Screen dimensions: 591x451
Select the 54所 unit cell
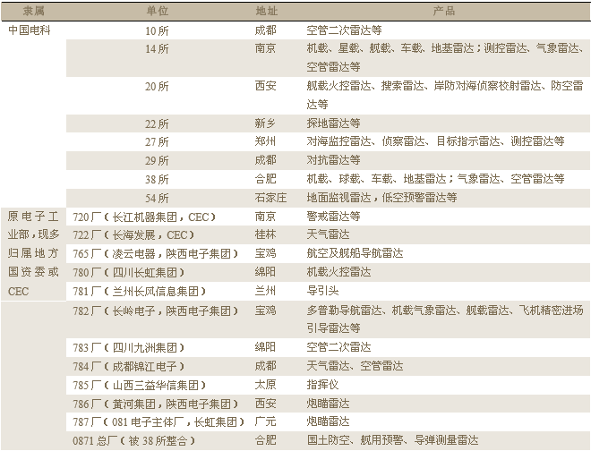tap(157, 198)
